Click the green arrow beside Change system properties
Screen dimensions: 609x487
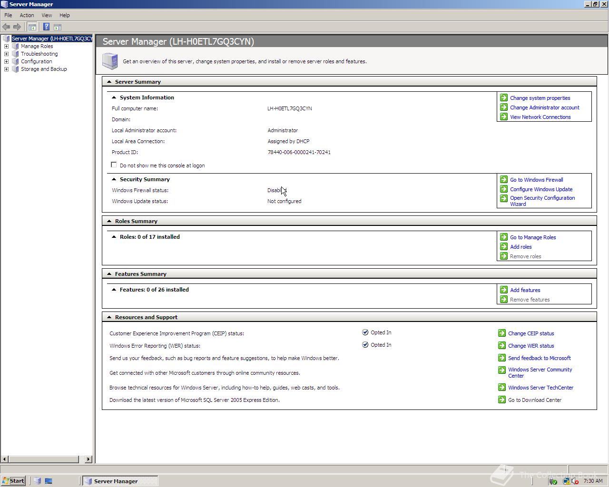[x=504, y=97]
